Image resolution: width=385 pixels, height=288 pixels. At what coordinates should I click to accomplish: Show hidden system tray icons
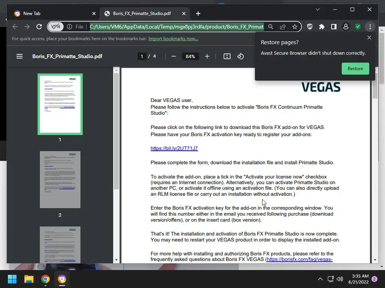coord(320,279)
